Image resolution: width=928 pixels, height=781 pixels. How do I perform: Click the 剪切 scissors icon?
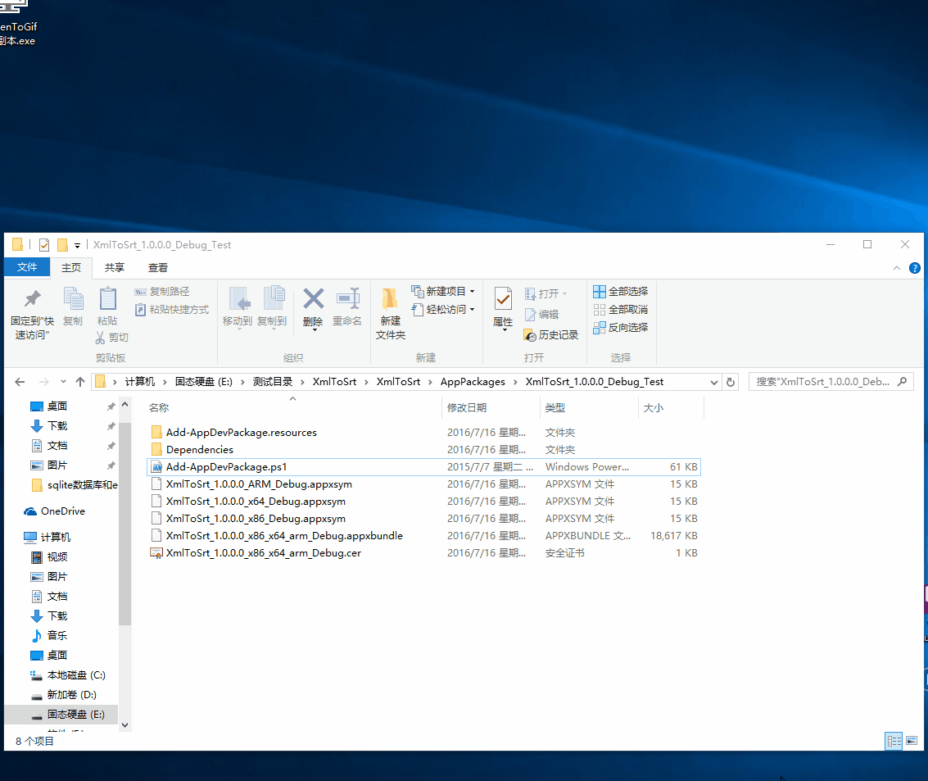(x=100, y=338)
